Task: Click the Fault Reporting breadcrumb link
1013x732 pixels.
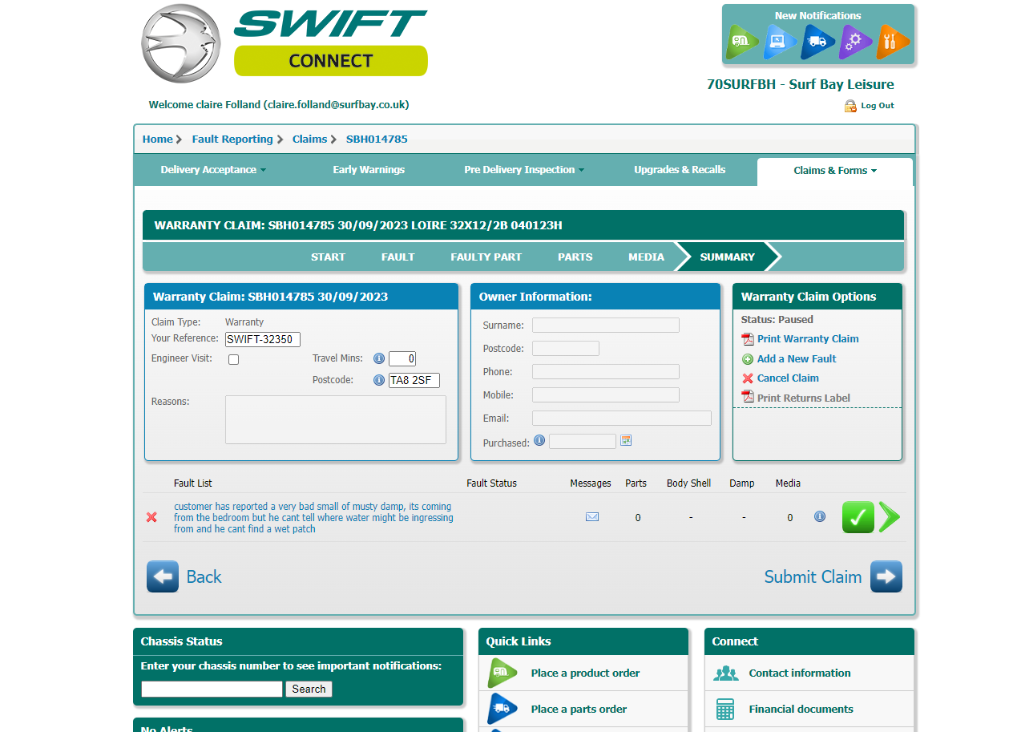Action: pyautogui.click(x=232, y=140)
